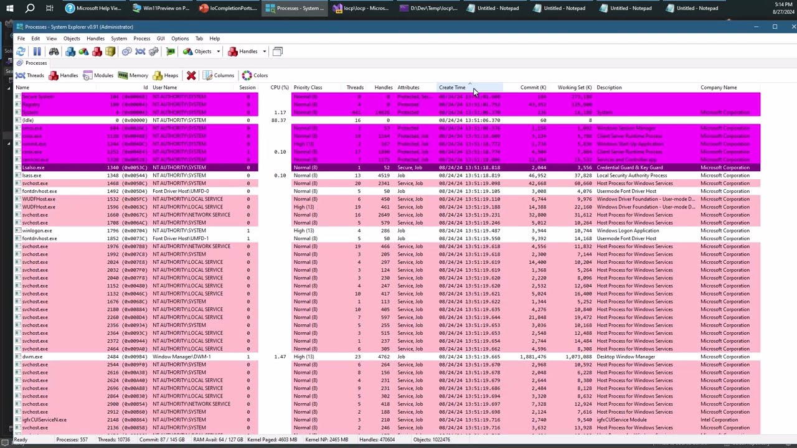Open the Objects menu
Viewport: 797px width, 448px height.
click(72, 39)
